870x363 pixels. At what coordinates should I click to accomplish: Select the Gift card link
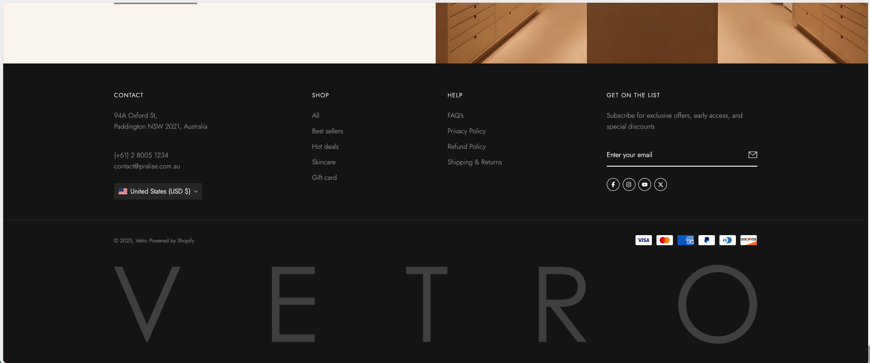click(x=324, y=178)
